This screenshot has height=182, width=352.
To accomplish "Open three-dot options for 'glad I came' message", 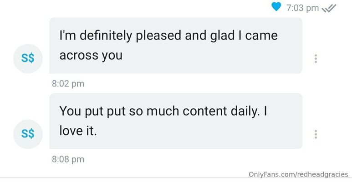I will click(316, 59).
